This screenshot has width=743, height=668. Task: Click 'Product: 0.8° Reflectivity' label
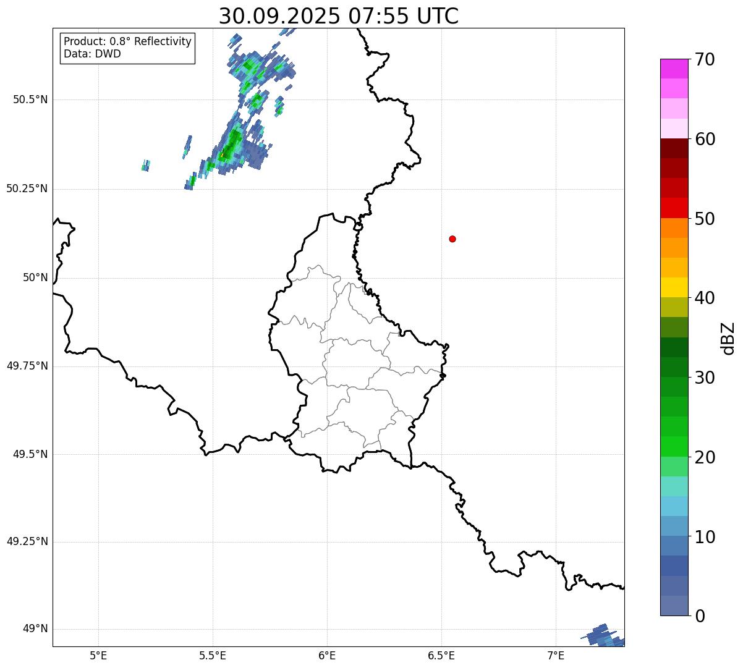click(128, 41)
